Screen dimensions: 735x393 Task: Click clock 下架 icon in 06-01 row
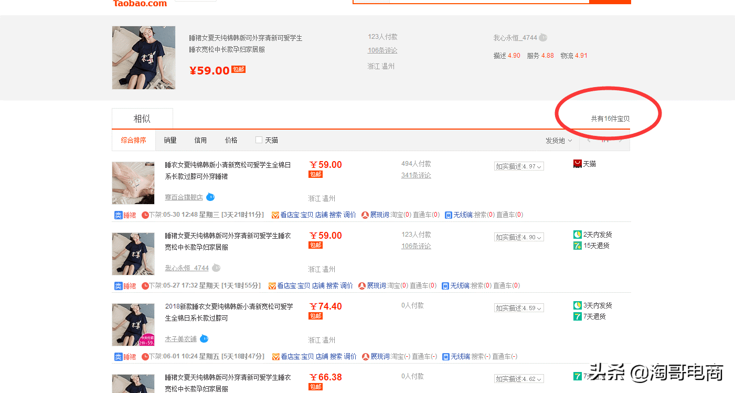click(x=145, y=357)
